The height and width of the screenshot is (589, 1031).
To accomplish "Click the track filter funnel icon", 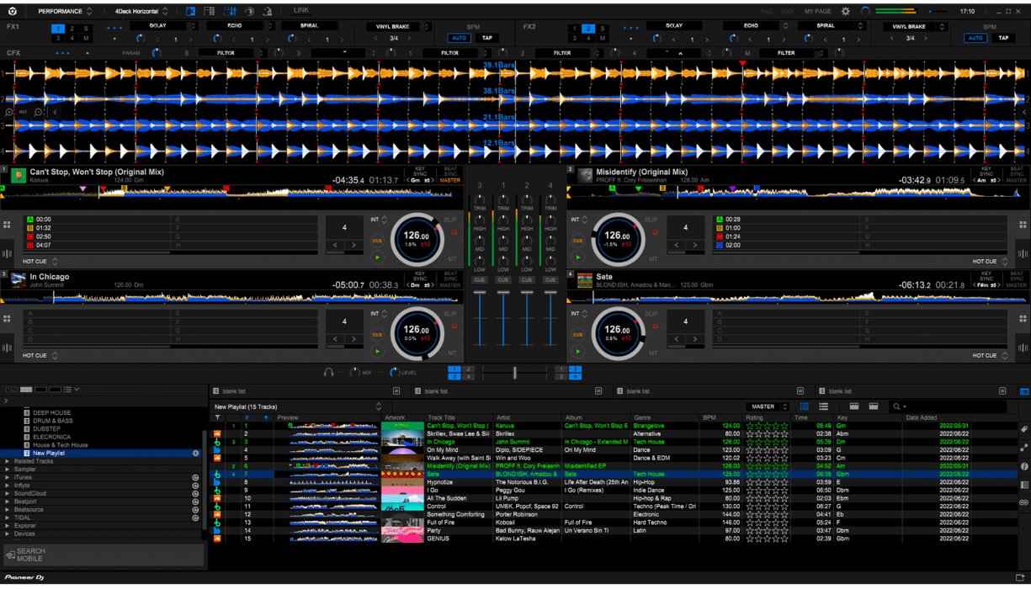I will 217,417.
